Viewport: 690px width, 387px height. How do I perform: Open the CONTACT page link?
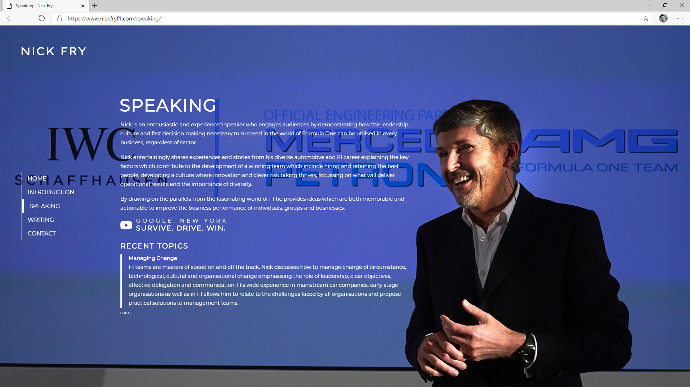(42, 233)
